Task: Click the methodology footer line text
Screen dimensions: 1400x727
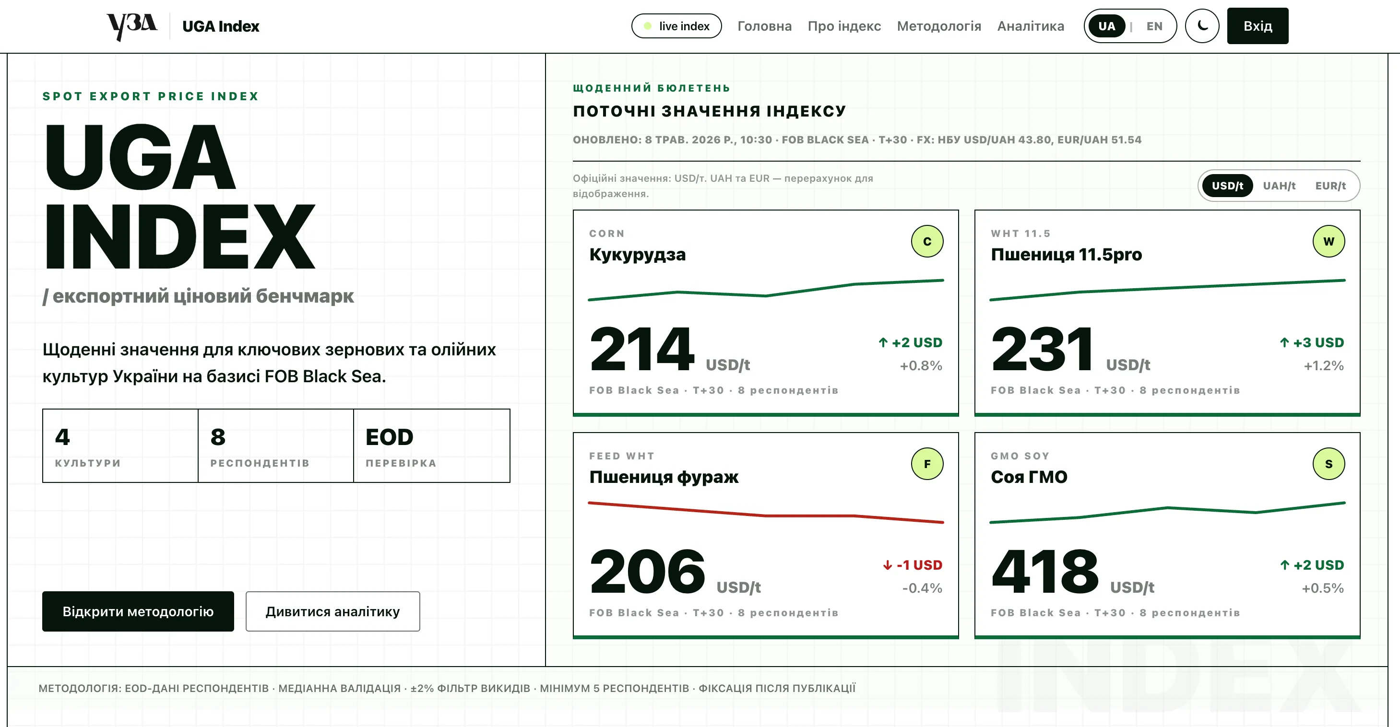Action: pyautogui.click(x=447, y=689)
